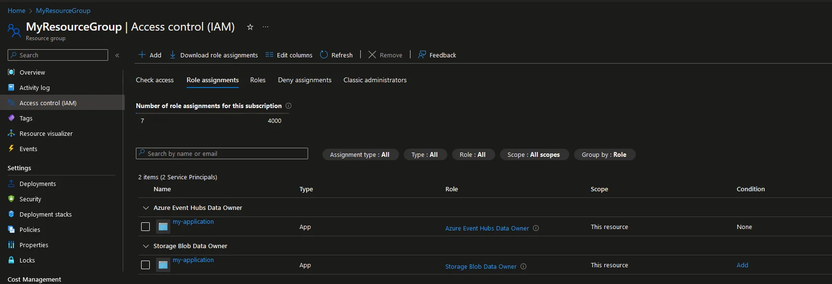Viewport: 832px width, 284px height.
Task: Open Edit columns from the toolbar
Action: pos(289,55)
